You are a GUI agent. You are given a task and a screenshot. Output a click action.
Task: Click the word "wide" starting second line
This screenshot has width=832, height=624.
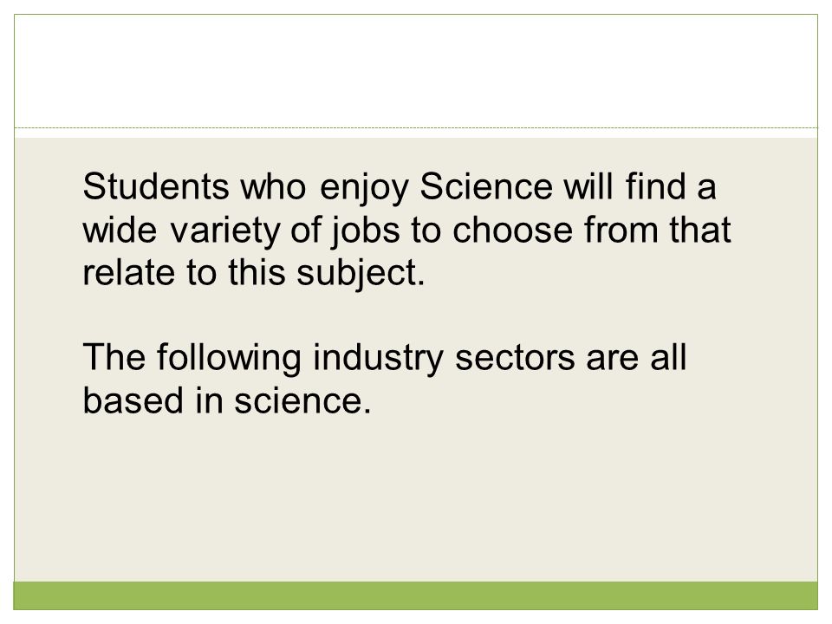pos(120,229)
